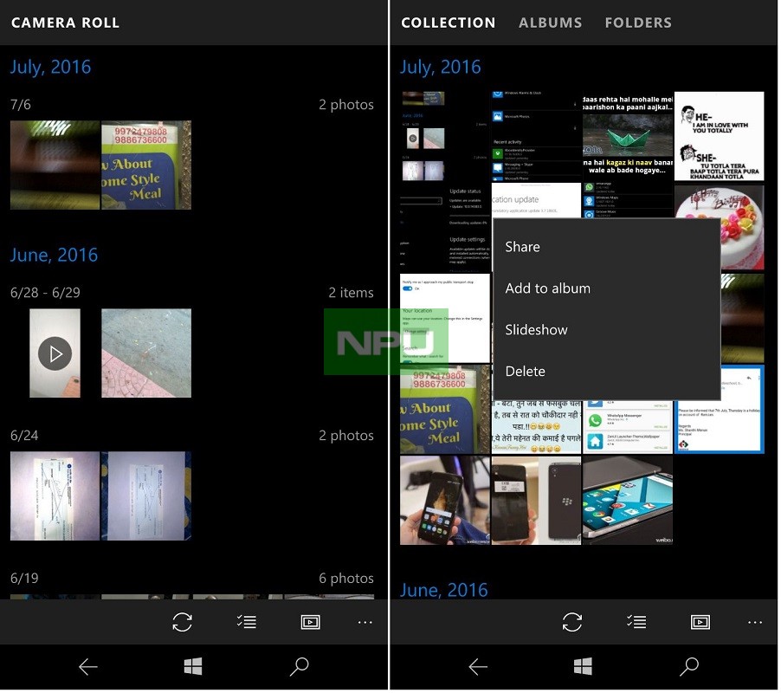Choose Share from the context menu

click(x=607, y=248)
